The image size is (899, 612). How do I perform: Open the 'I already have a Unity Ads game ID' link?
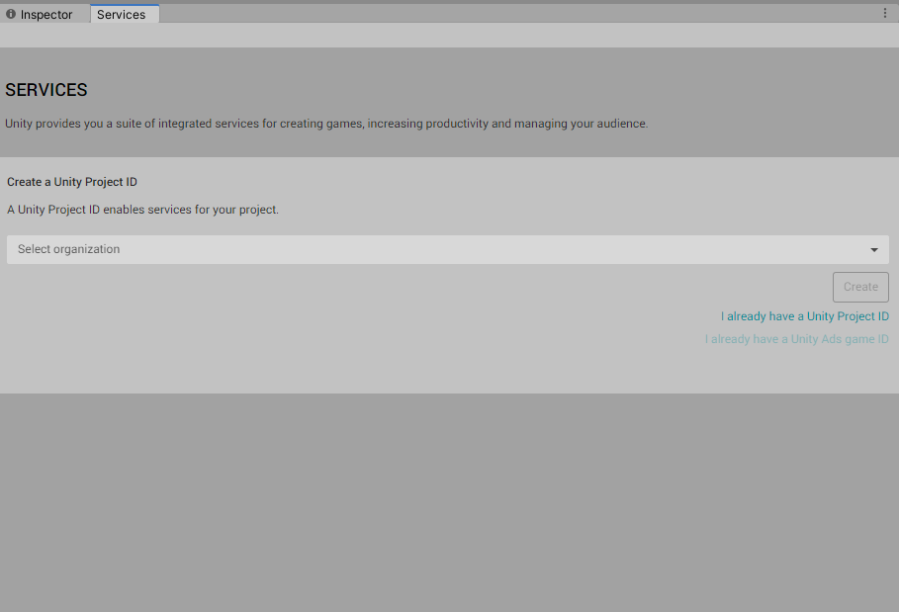tap(797, 339)
